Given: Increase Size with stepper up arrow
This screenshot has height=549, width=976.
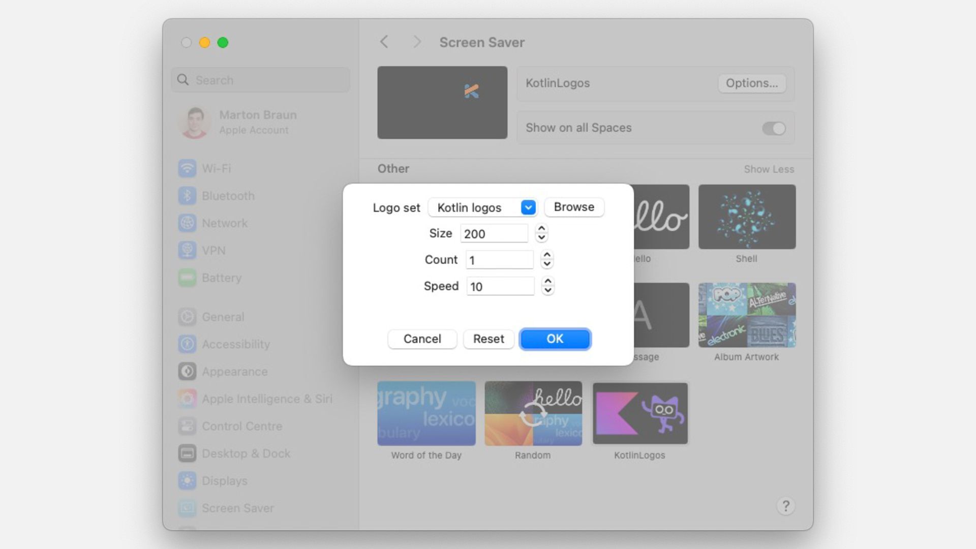Looking at the screenshot, I should coord(541,229).
